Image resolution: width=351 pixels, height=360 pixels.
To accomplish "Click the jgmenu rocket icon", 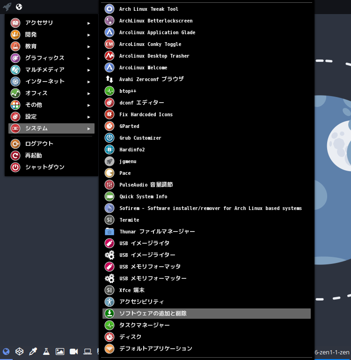I will [110, 161].
